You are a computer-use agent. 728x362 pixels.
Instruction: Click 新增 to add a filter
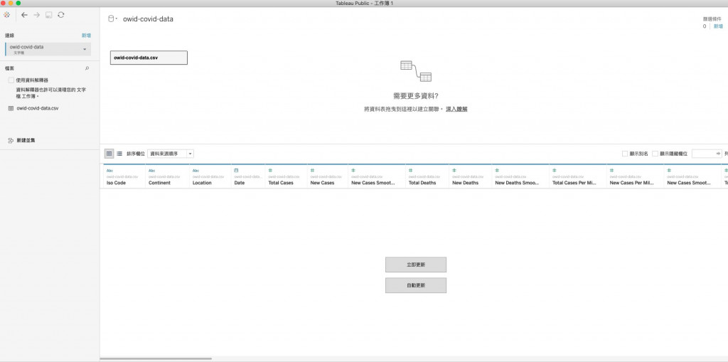[x=718, y=26]
